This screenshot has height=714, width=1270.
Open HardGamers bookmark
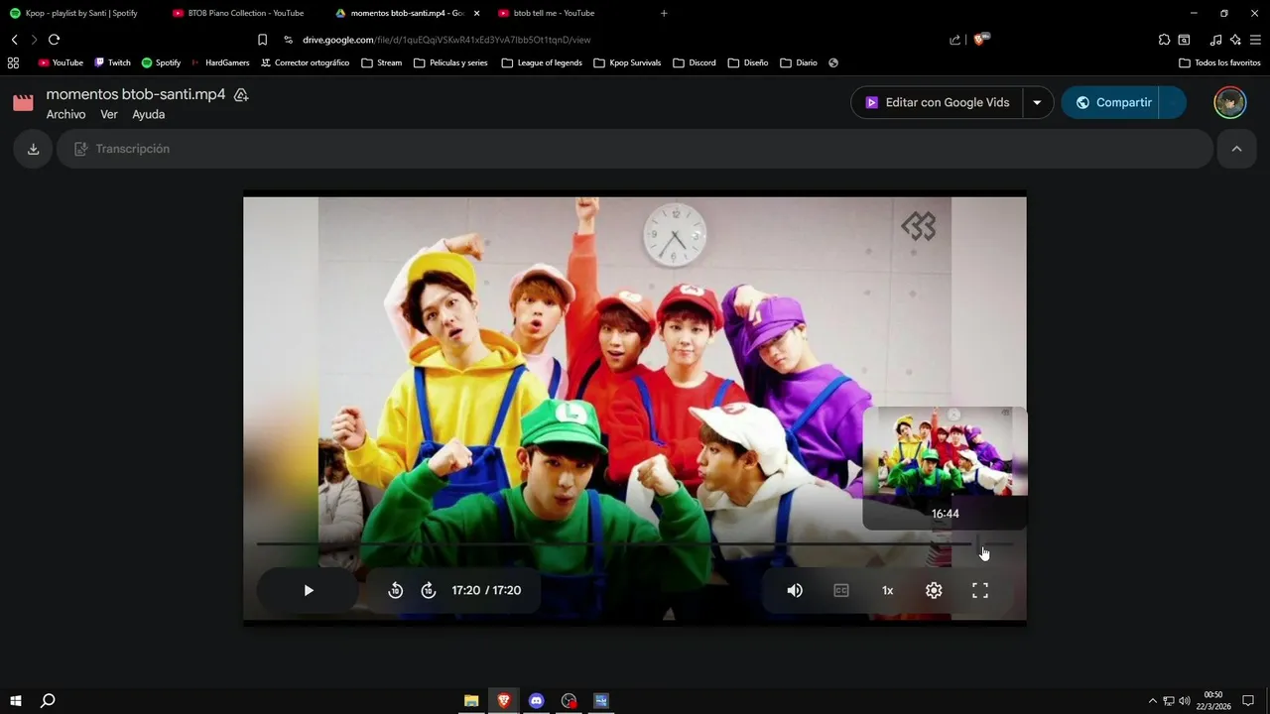click(x=220, y=62)
